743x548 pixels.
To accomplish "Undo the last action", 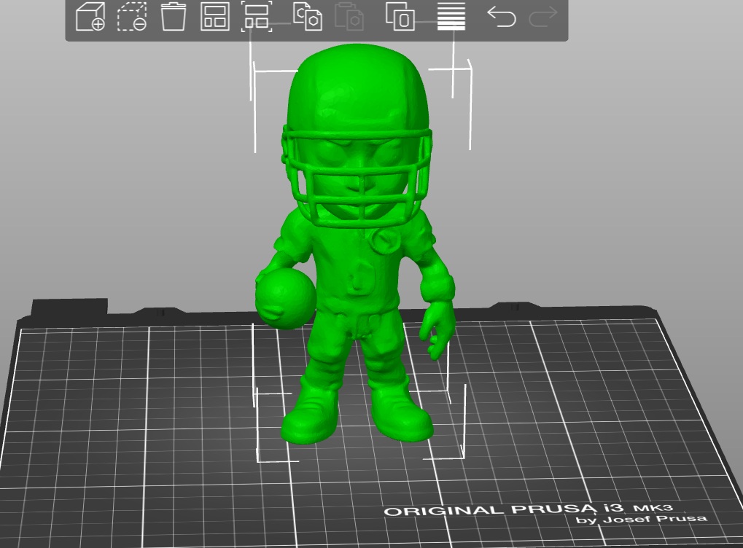I will pos(502,17).
